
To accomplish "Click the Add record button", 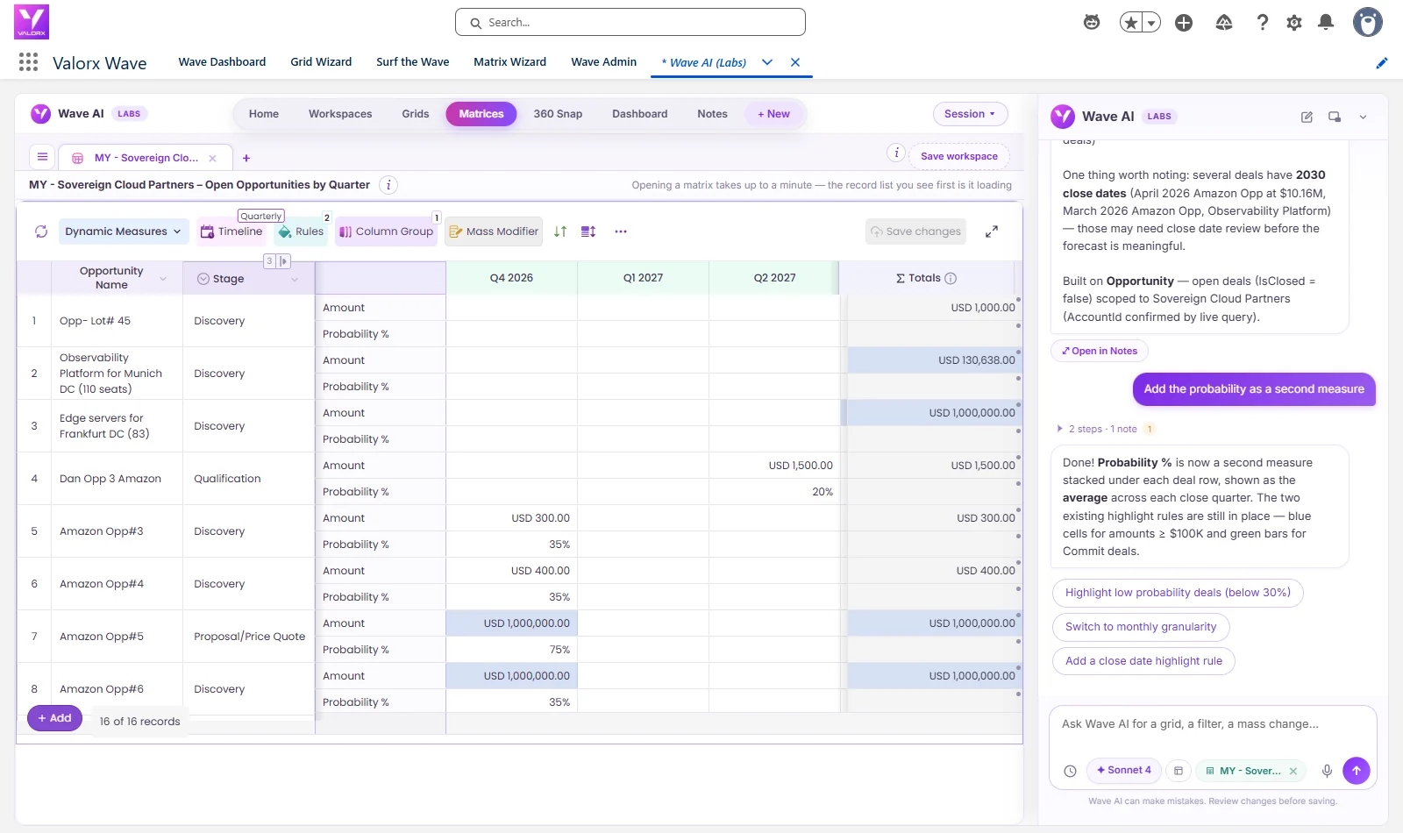I will pos(54,718).
